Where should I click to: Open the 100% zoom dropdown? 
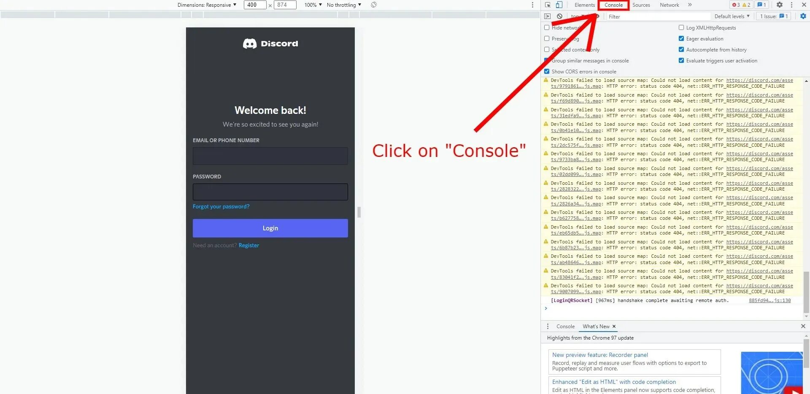[x=313, y=5]
